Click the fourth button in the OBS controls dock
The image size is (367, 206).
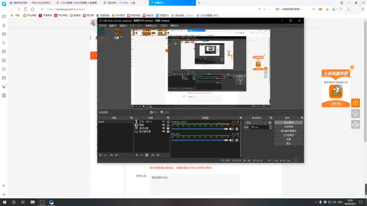tap(289, 135)
